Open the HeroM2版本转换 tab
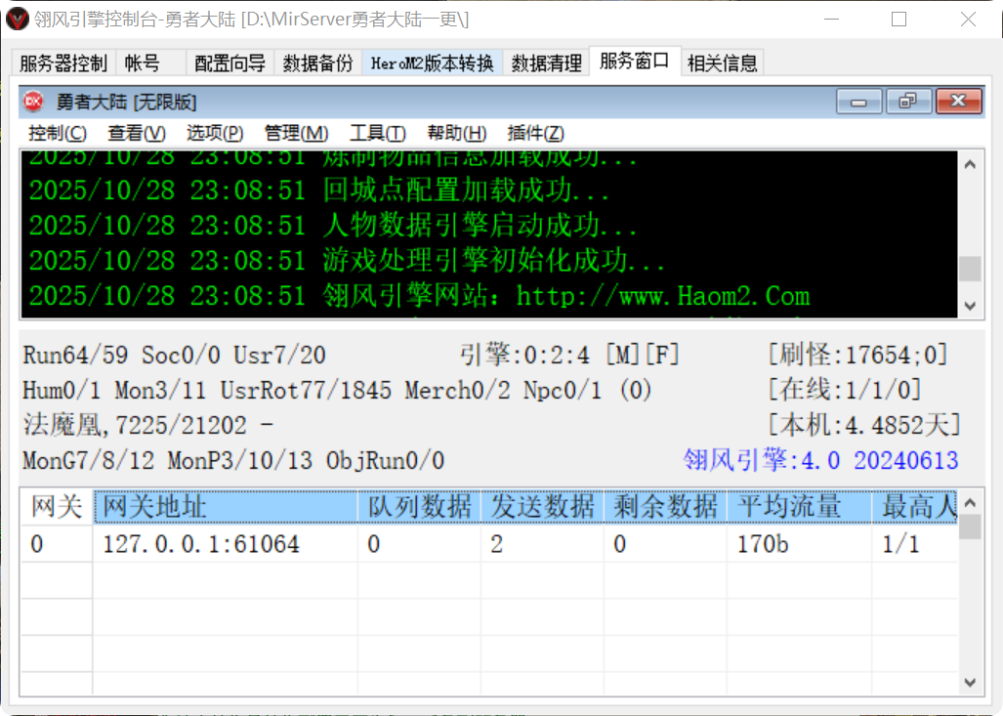Viewport: 1003px width, 716px height. [x=432, y=62]
